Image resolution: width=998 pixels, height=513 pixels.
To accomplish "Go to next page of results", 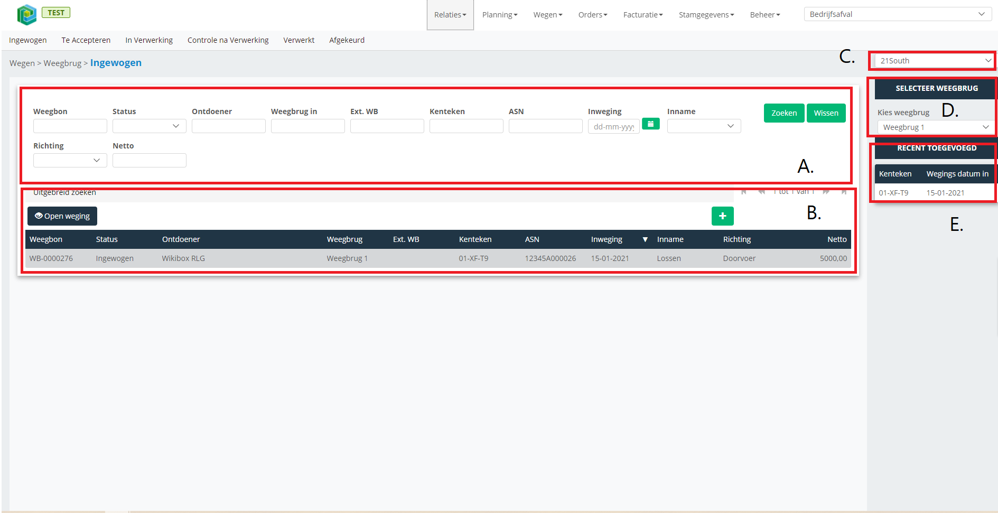I will (826, 191).
